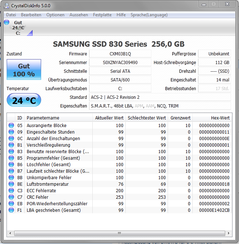Click status orb for Programmfehler (Gesamt)
The image size is (239, 244).
(x=11, y=158)
